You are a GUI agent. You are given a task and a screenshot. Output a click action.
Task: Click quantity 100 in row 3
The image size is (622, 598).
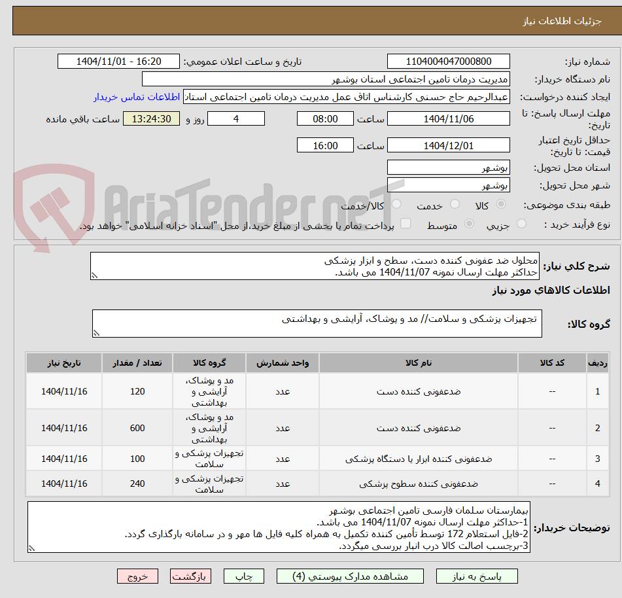pyautogui.click(x=137, y=459)
